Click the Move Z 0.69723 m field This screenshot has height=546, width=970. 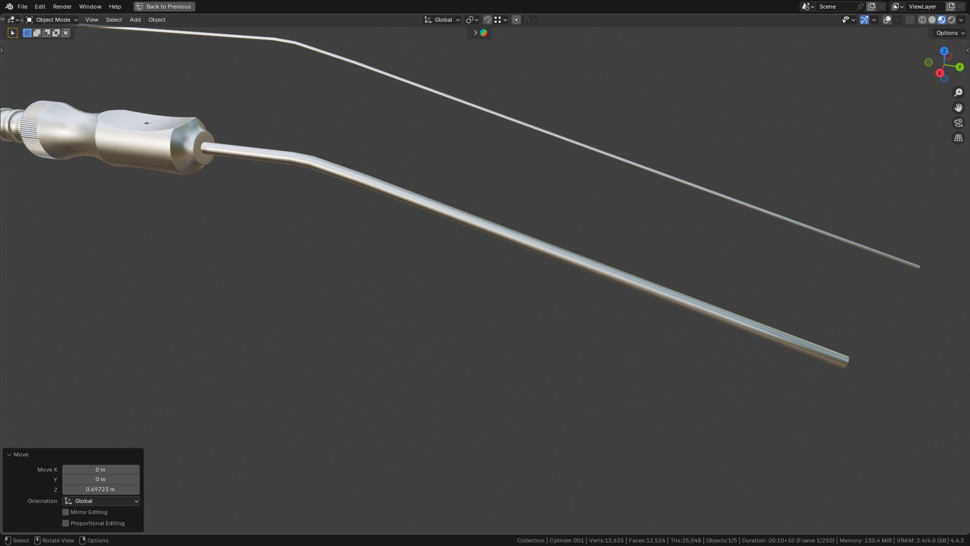(x=101, y=489)
